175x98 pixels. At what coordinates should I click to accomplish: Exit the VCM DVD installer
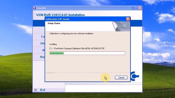[x=43, y=90]
